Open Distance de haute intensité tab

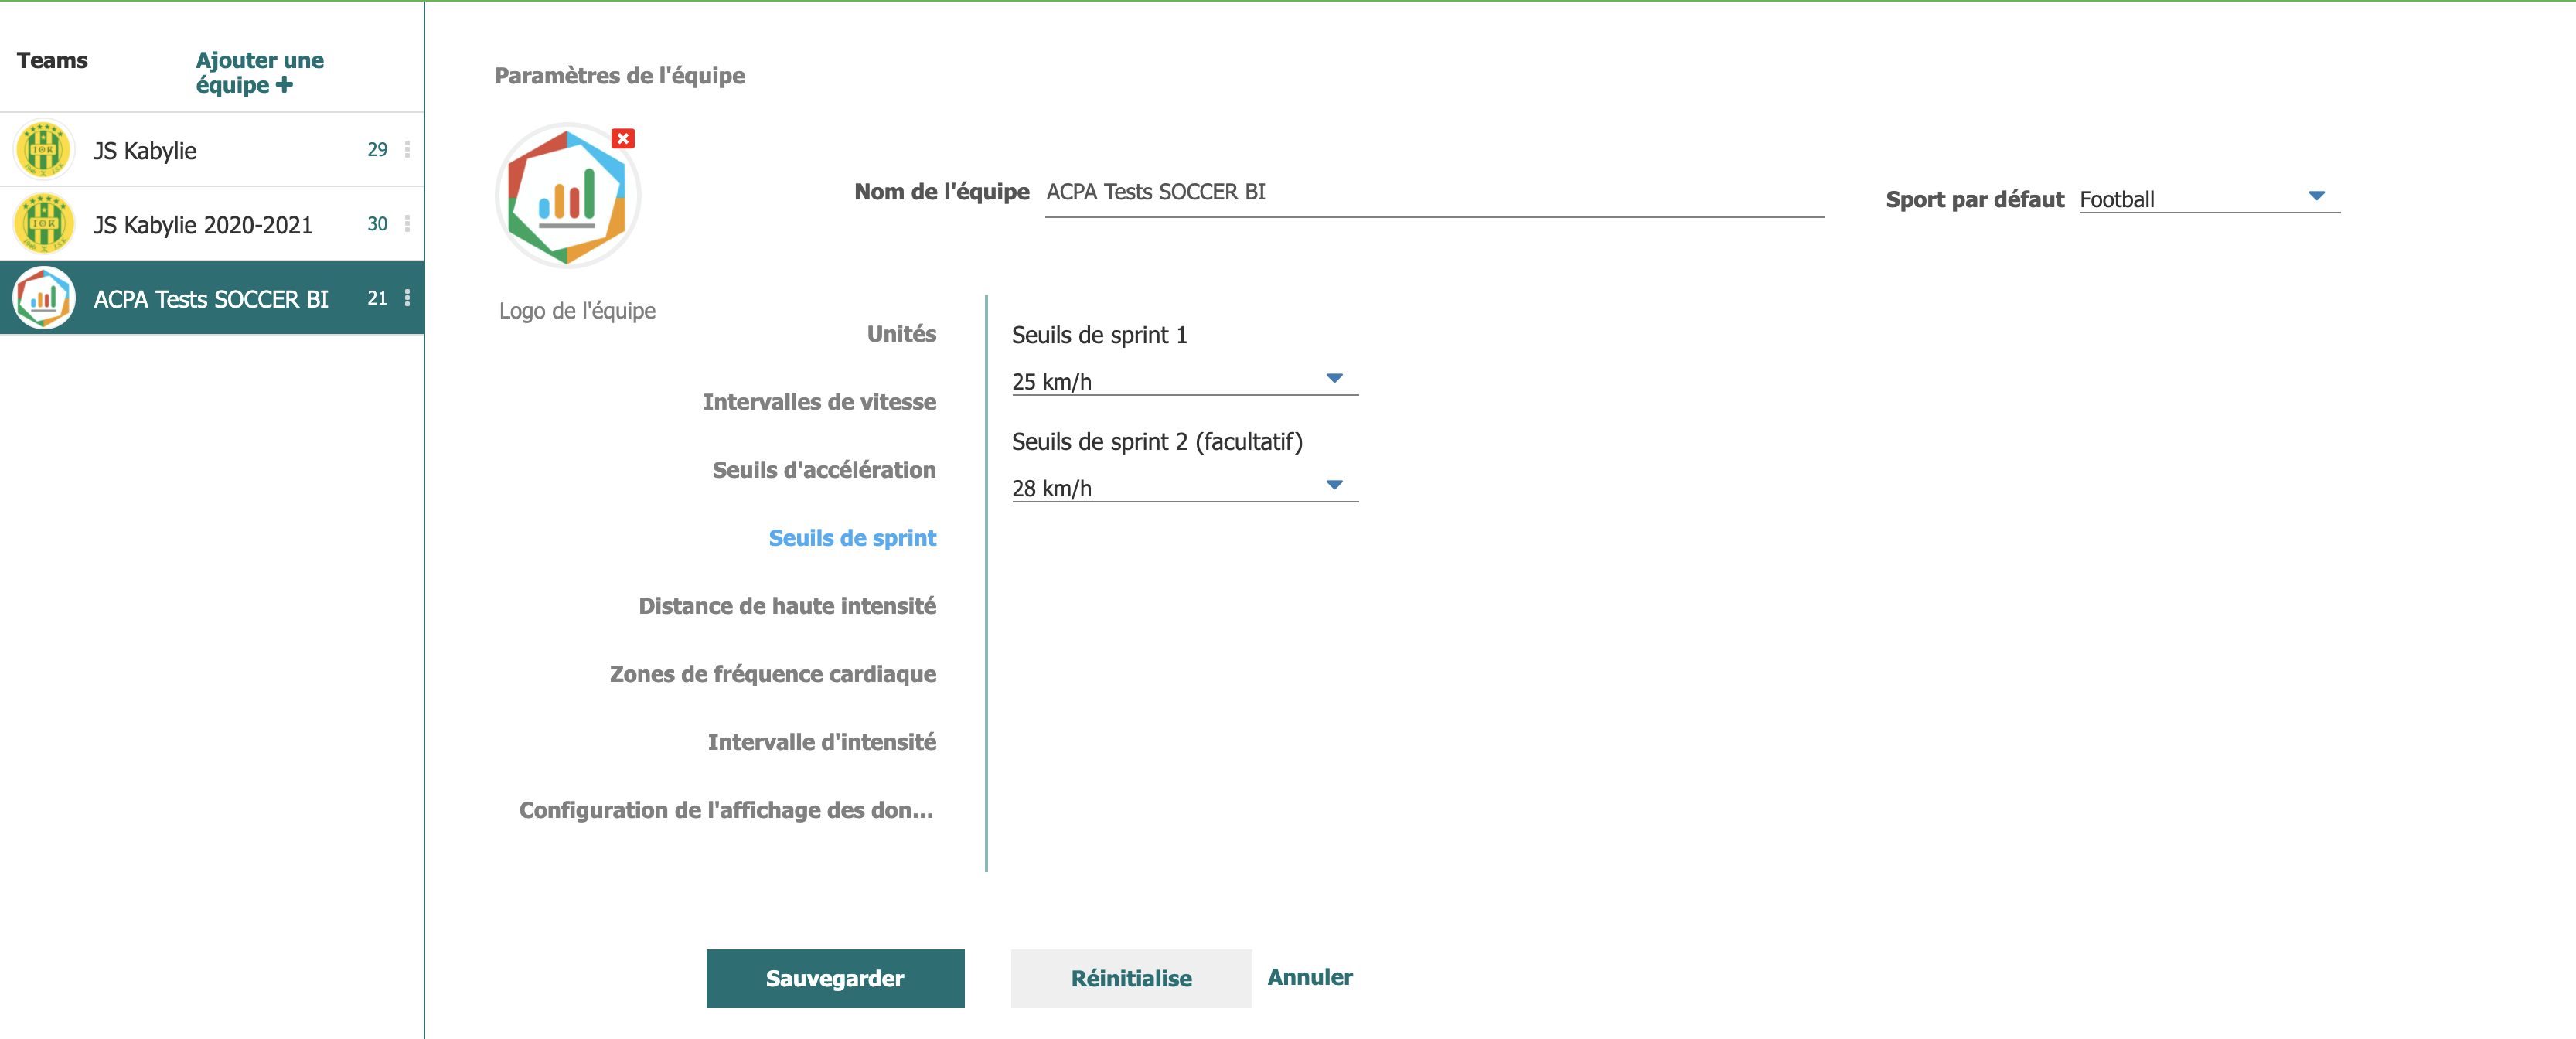[x=787, y=606]
